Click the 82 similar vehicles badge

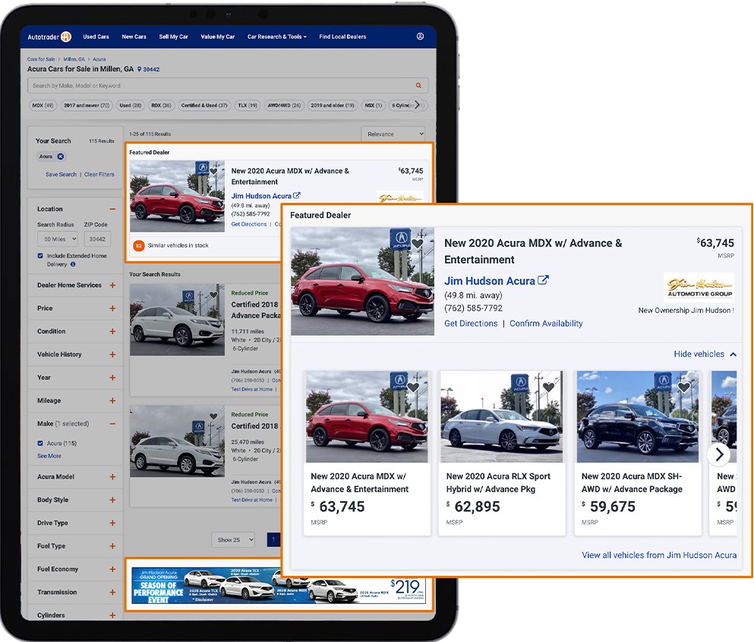coord(138,245)
